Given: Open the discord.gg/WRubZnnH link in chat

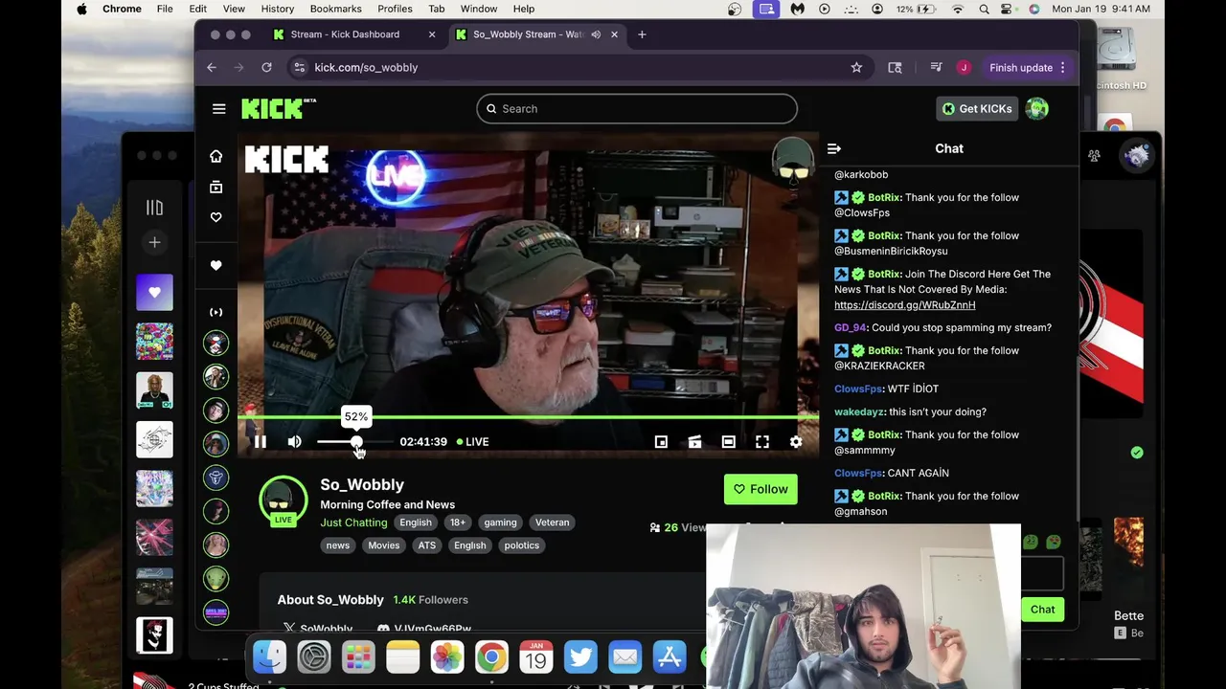Looking at the screenshot, I should [x=904, y=304].
